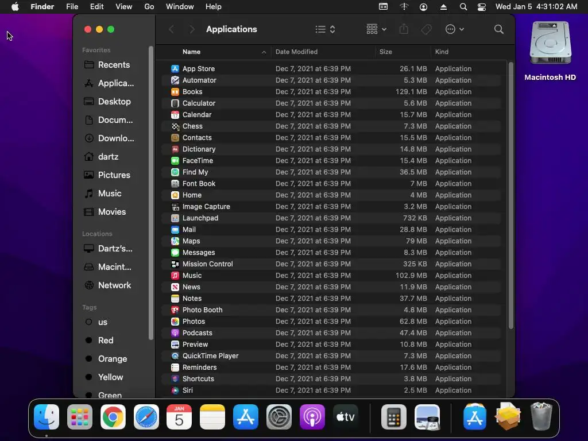Click the Finder window search magnifier

pos(499,29)
